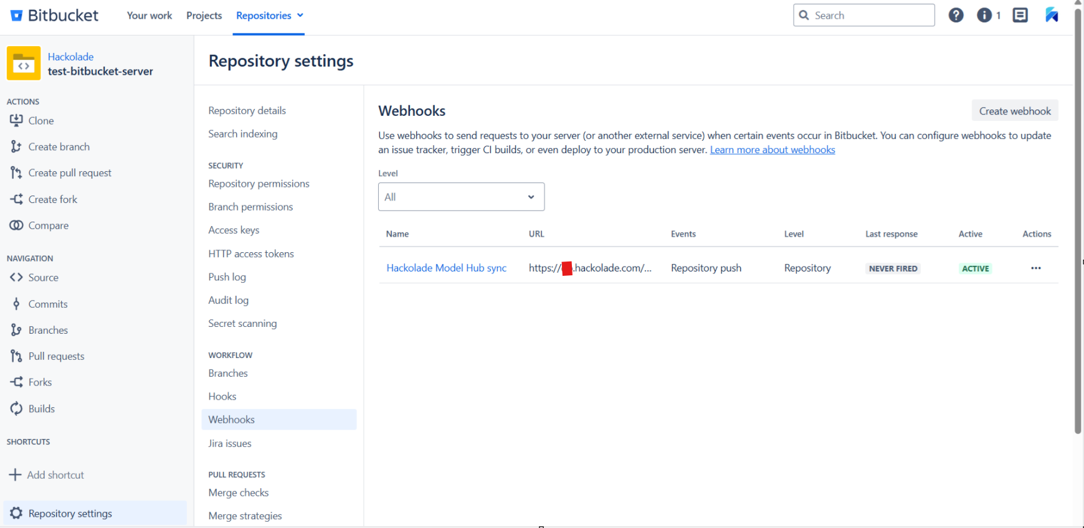This screenshot has width=1084, height=528.
Task: Click the page vertical scrollbar
Action: point(1078,221)
